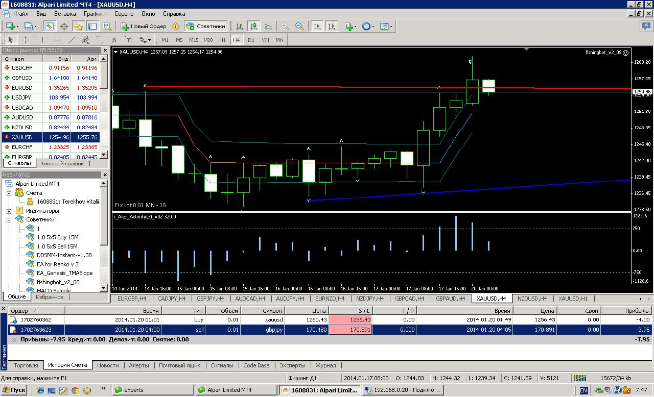654x397 pixels.
Task: Toggle the D1 timeframe button
Action: 251,40
